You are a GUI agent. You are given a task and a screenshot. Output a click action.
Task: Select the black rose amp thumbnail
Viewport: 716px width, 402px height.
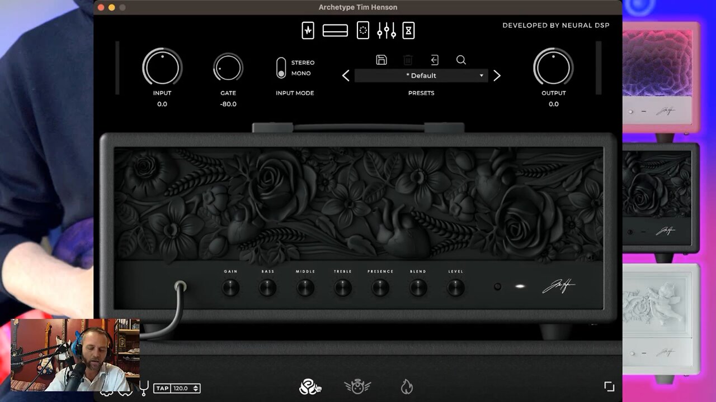pyautogui.click(x=661, y=199)
